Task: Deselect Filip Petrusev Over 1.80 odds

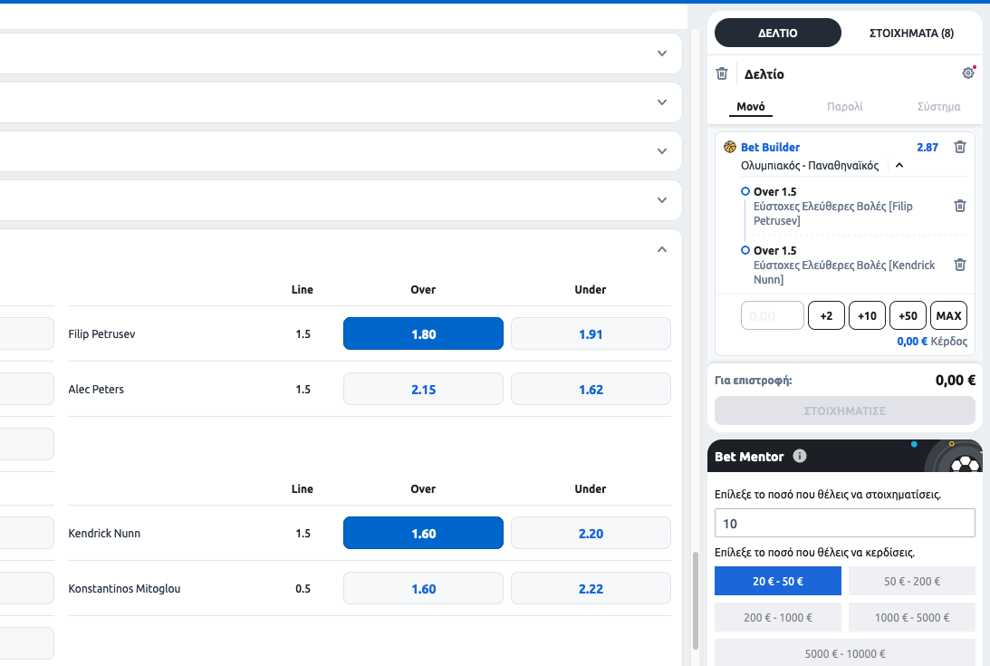Action: [x=423, y=333]
